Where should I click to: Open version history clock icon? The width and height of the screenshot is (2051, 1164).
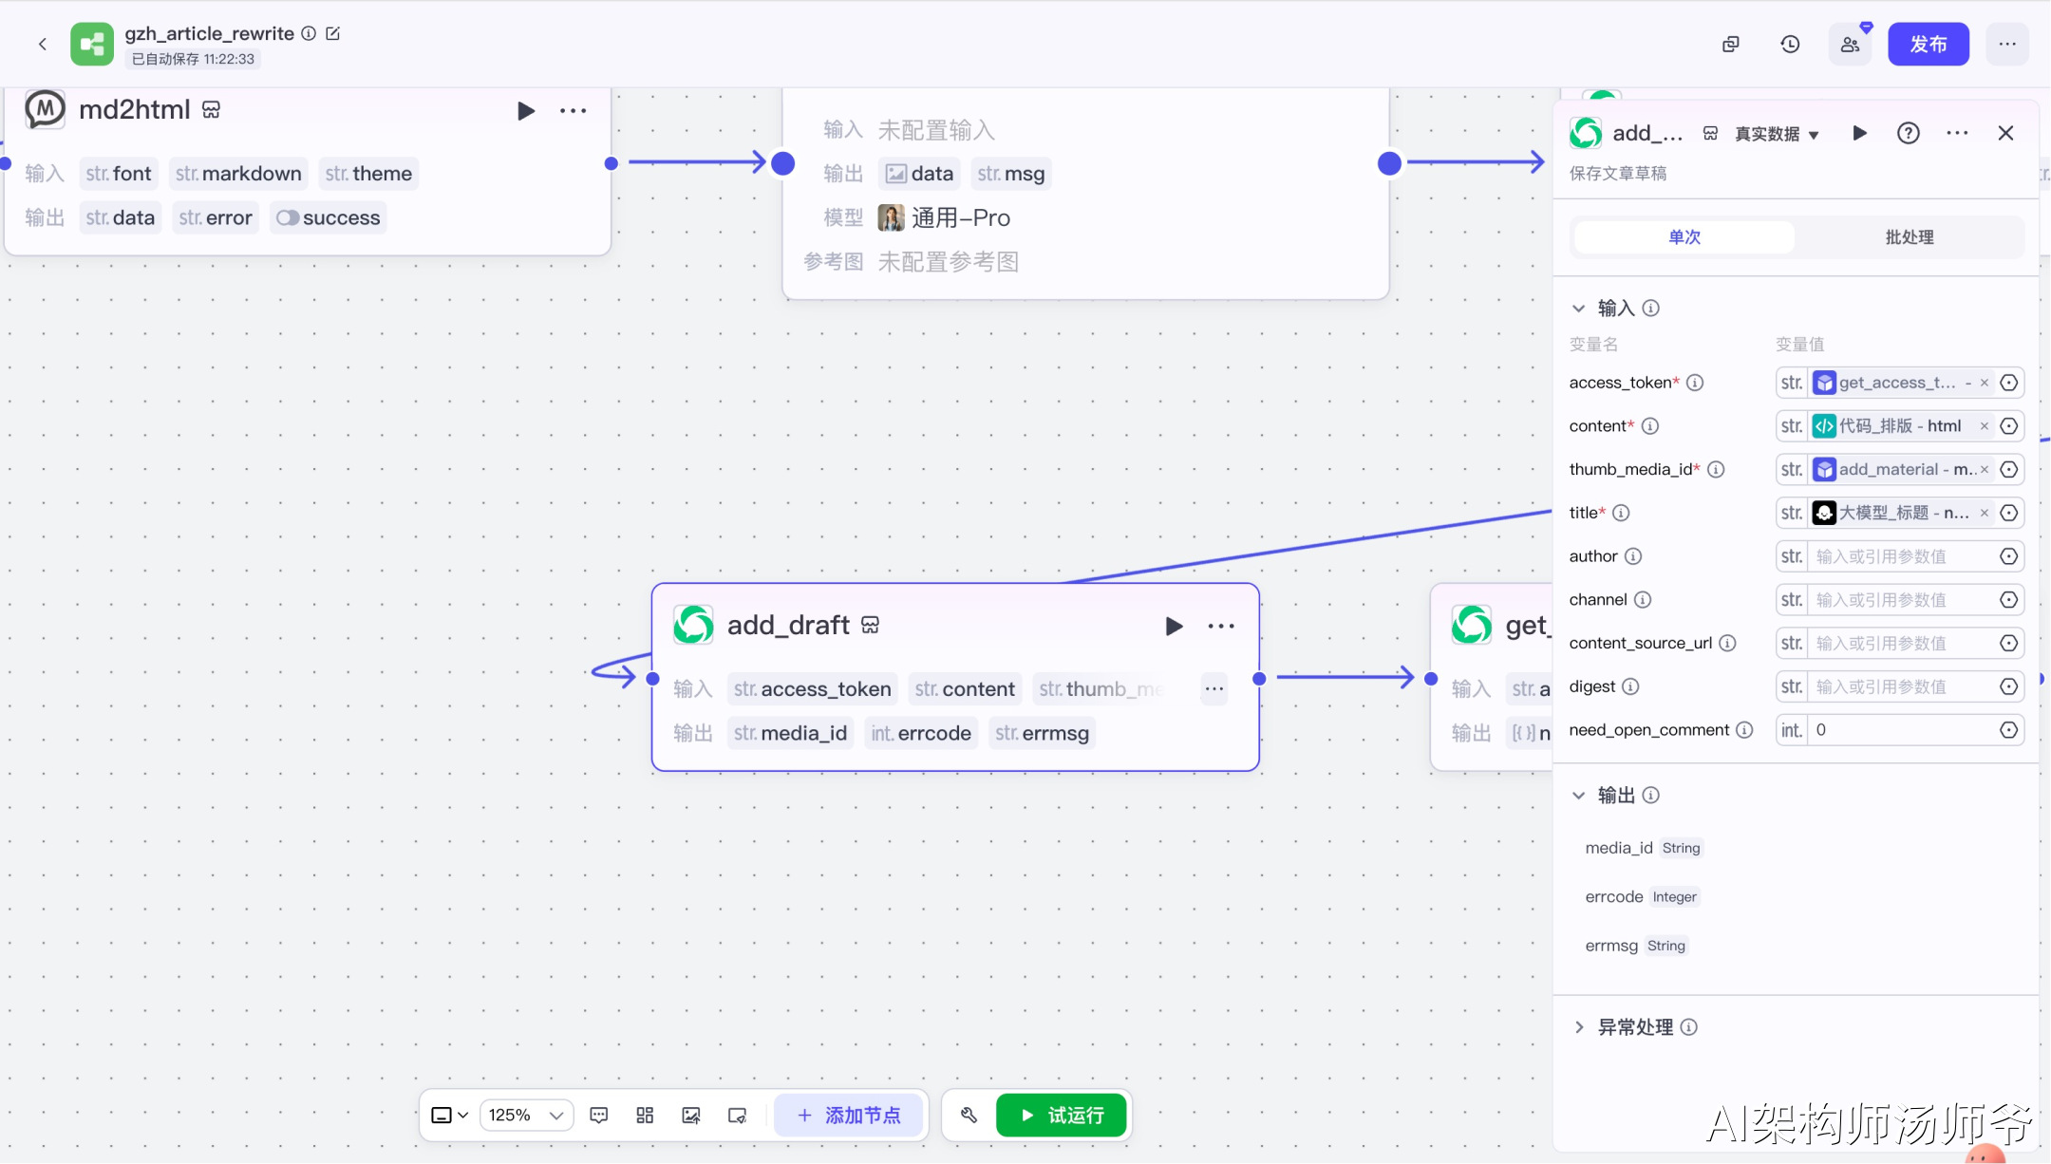[x=1790, y=45]
